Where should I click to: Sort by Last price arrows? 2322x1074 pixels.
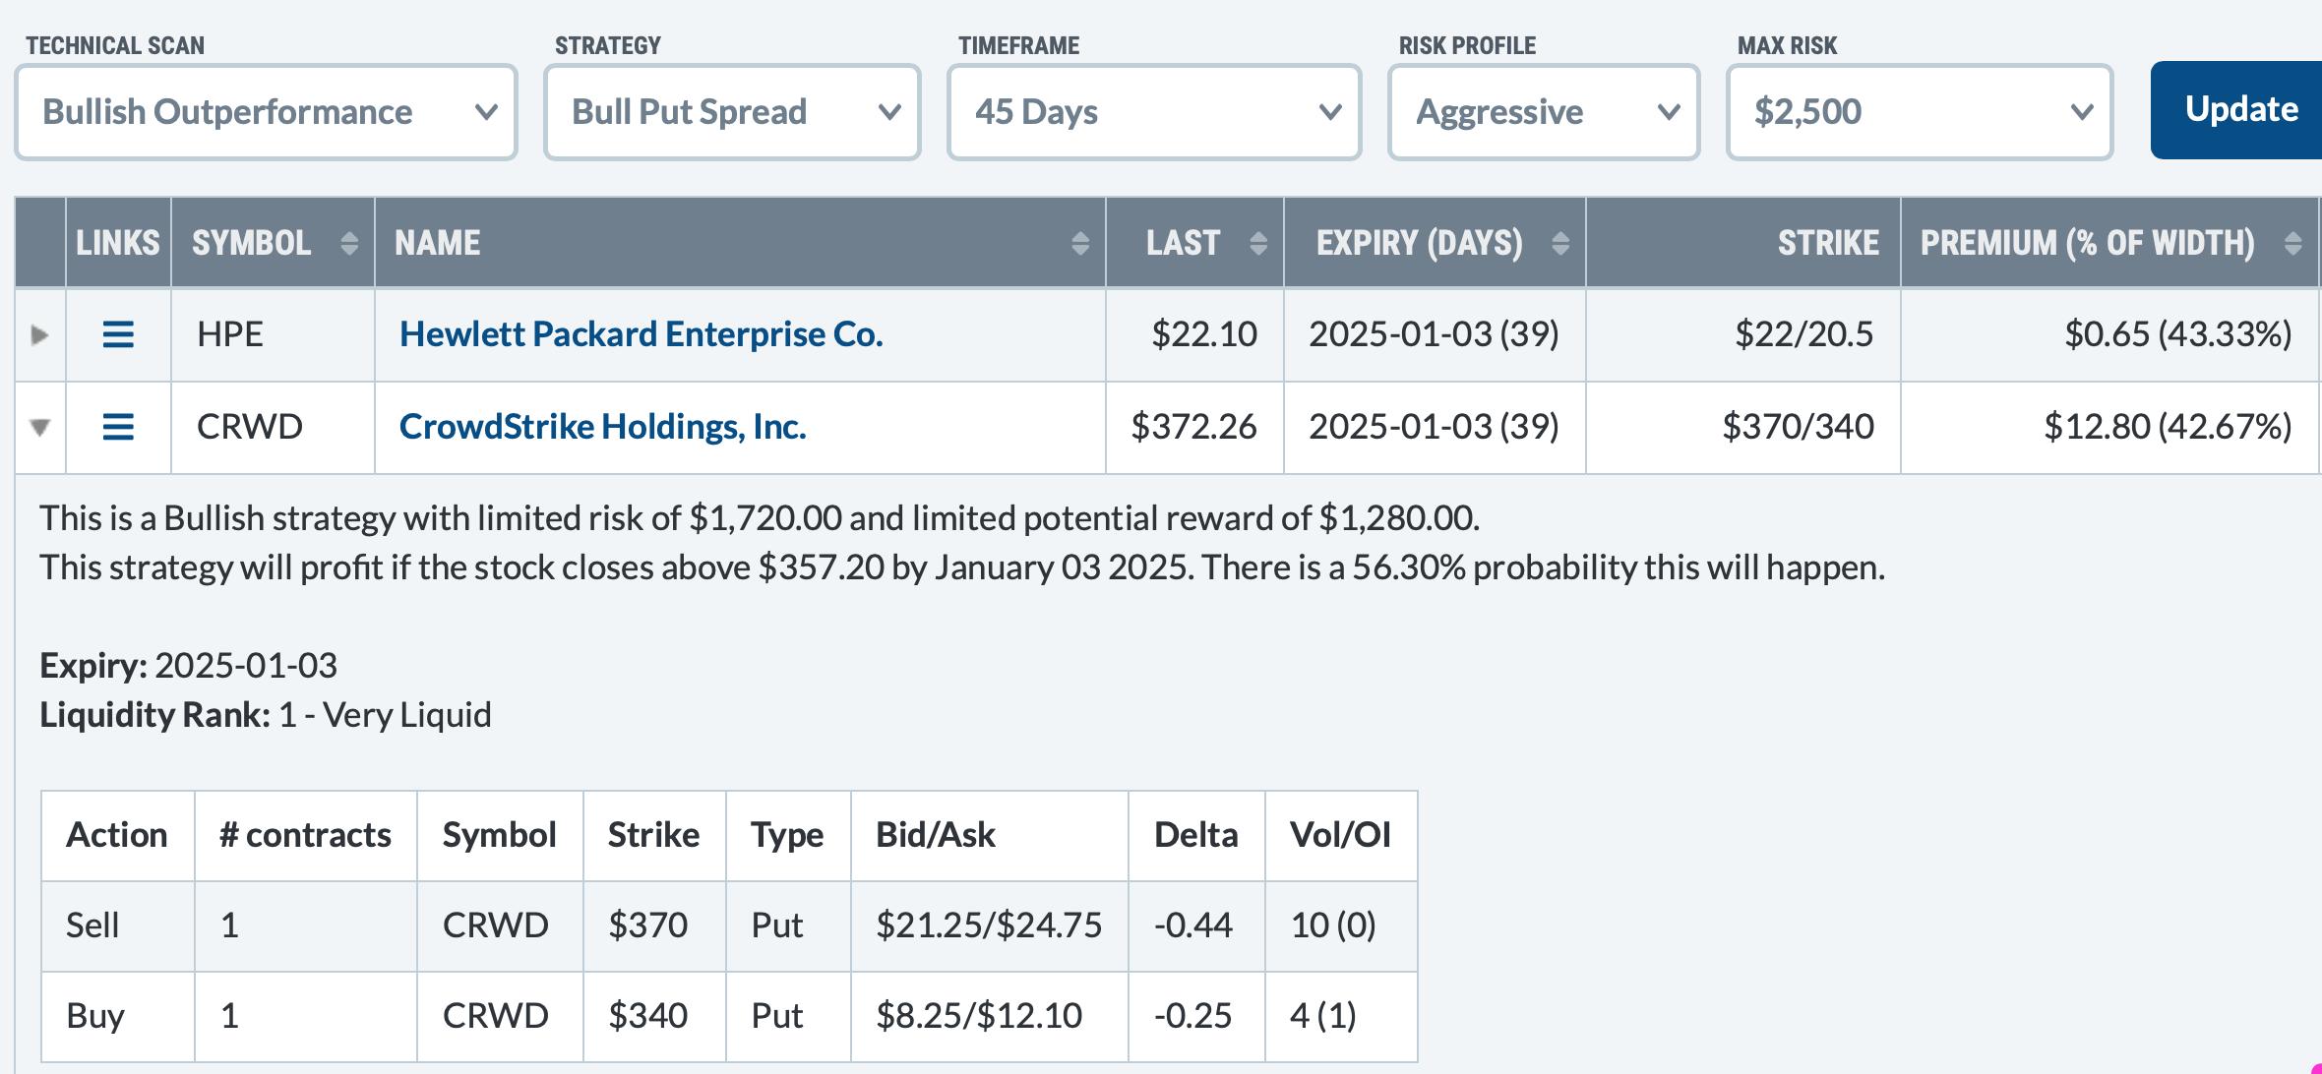click(x=1257, y=243)
